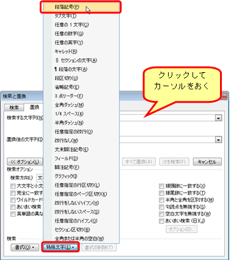This screenshot has width=231, height=260.
Task: Open the 書式(O) dropdown button
Action: [x=24, y=248]
